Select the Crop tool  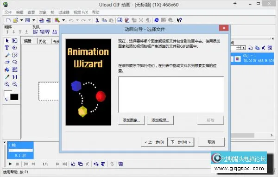coord(15,70)
